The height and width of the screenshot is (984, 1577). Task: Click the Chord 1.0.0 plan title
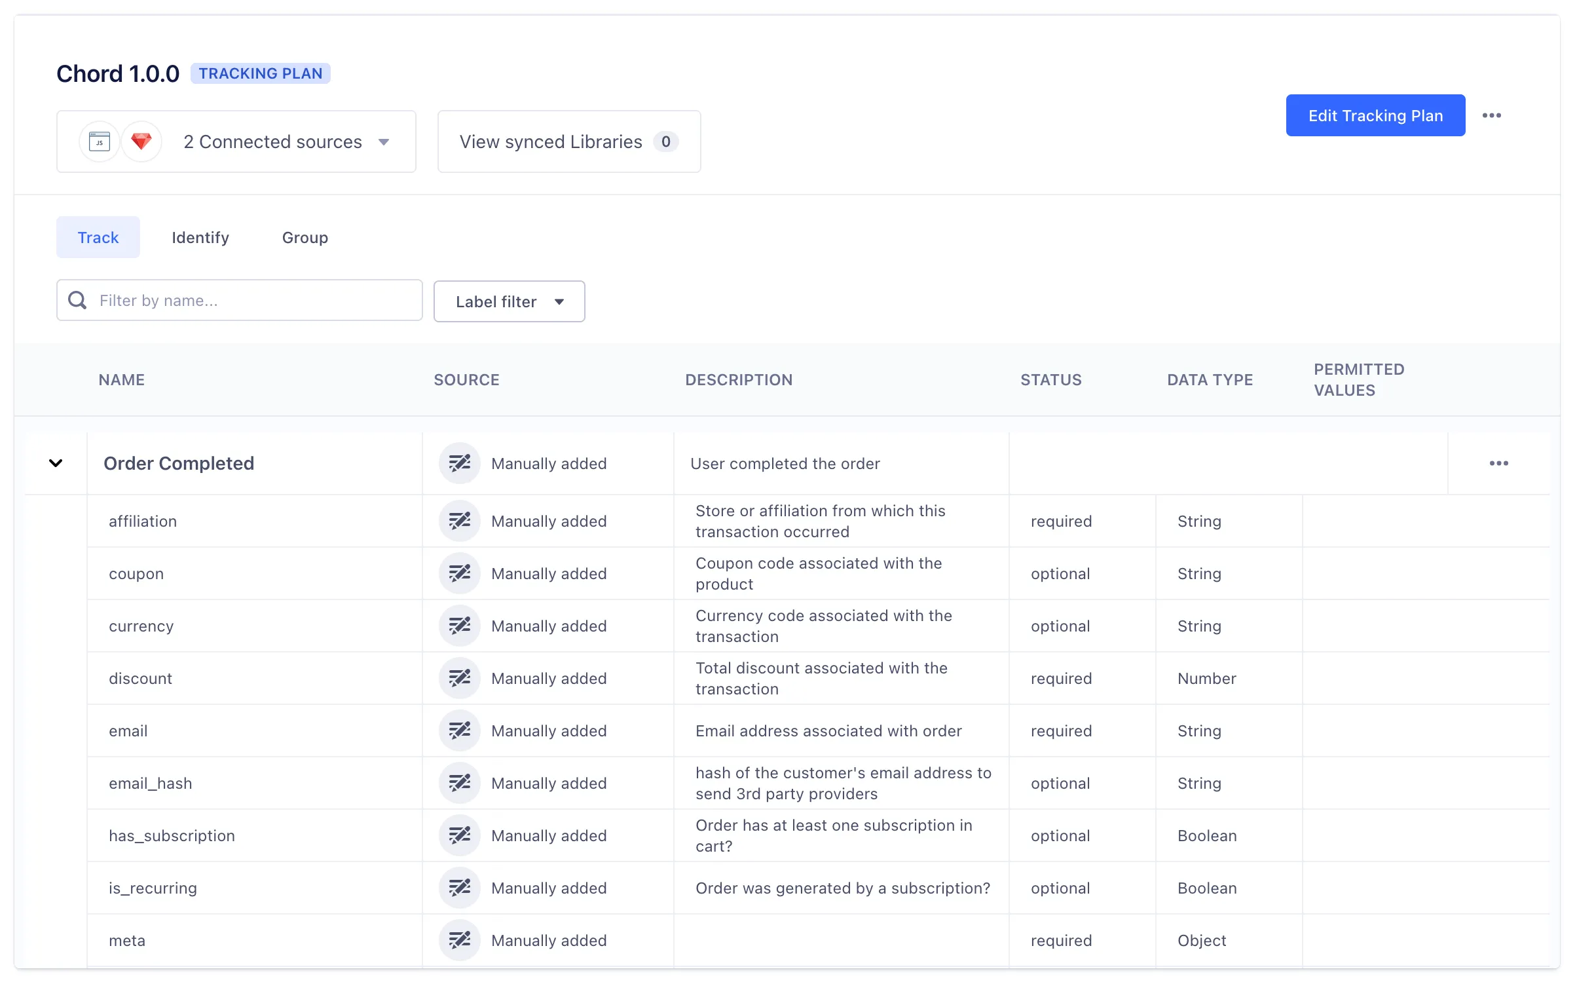point(118,73)
